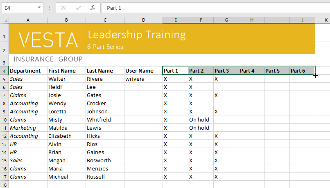Click the Enter checkmark icon in formula bar
Screen dimensions: 330x188
click(78, 8)
